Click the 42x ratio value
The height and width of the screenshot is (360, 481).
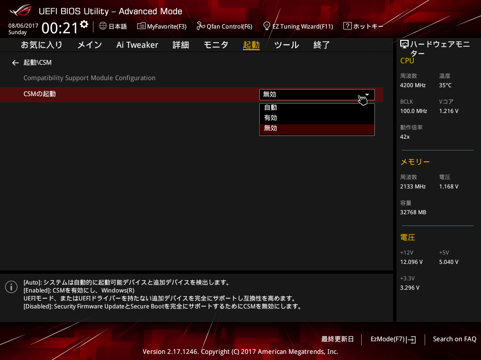[404, 137]
